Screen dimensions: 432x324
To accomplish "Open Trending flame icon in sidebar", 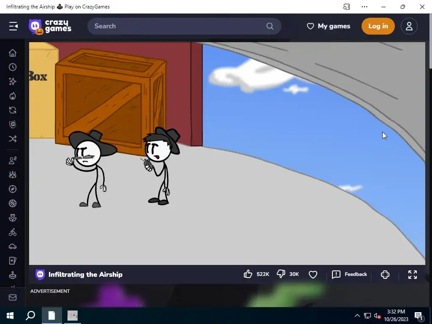I will click(13, 96).
